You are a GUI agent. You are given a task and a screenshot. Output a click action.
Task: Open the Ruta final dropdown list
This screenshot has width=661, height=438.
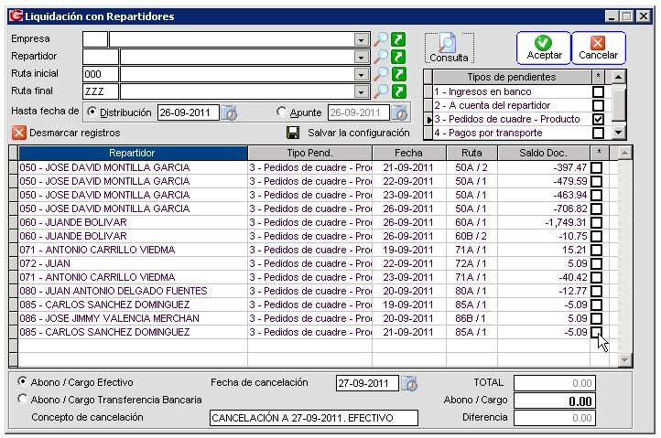pyautogui.click(x=361, y=91)
